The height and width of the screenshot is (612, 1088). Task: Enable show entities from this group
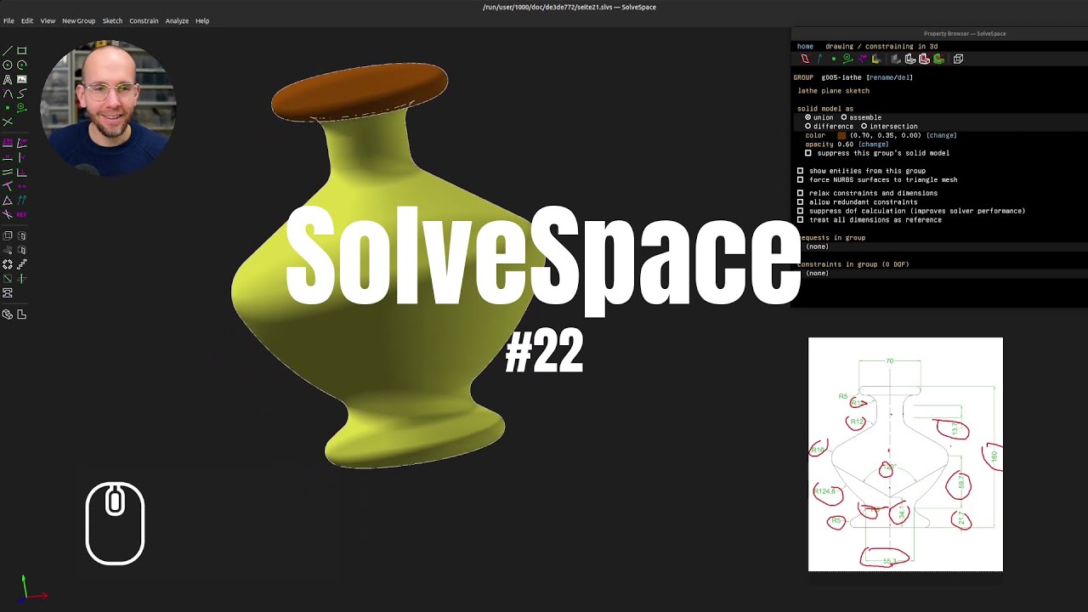800,171
